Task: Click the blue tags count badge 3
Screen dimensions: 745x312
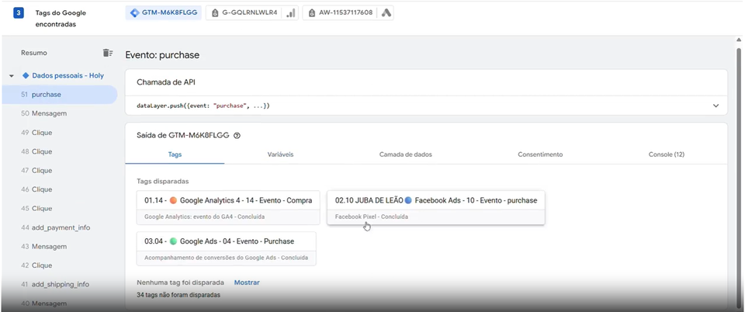Action: (18, 13)
